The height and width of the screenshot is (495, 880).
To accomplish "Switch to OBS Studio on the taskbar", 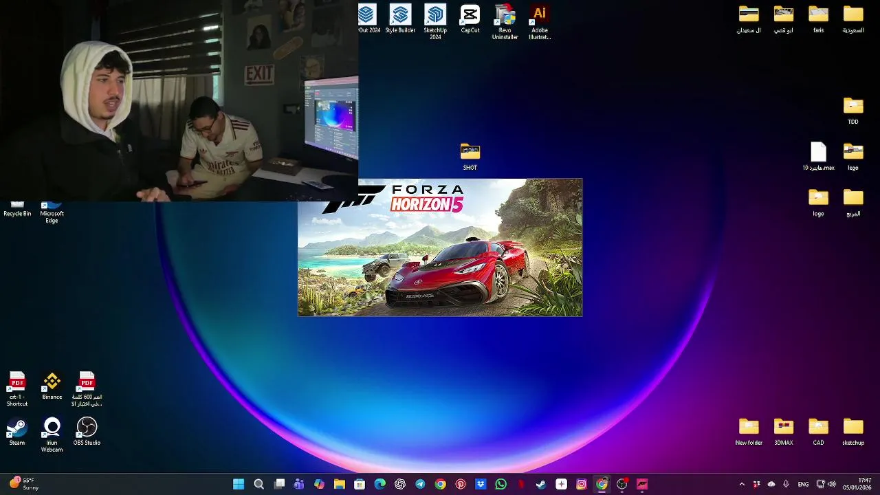I will (x=622, y=484).
